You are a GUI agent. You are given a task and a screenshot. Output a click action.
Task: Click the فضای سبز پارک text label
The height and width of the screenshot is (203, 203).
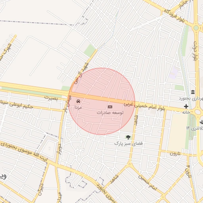tap(128, 143)
